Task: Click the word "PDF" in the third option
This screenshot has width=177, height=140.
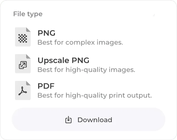Action: click(x=46, y=86)
